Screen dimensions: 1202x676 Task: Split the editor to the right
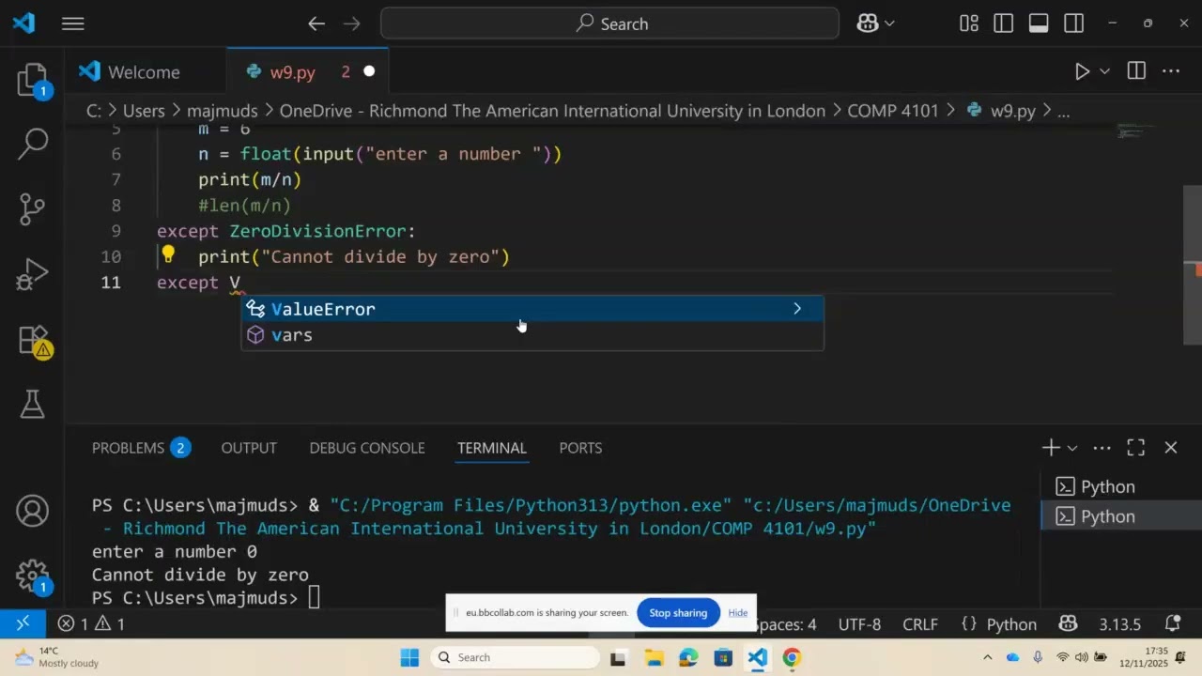(1136, 71)
